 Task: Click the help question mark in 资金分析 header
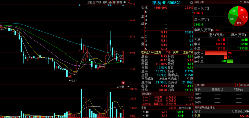tap(241, 2)
